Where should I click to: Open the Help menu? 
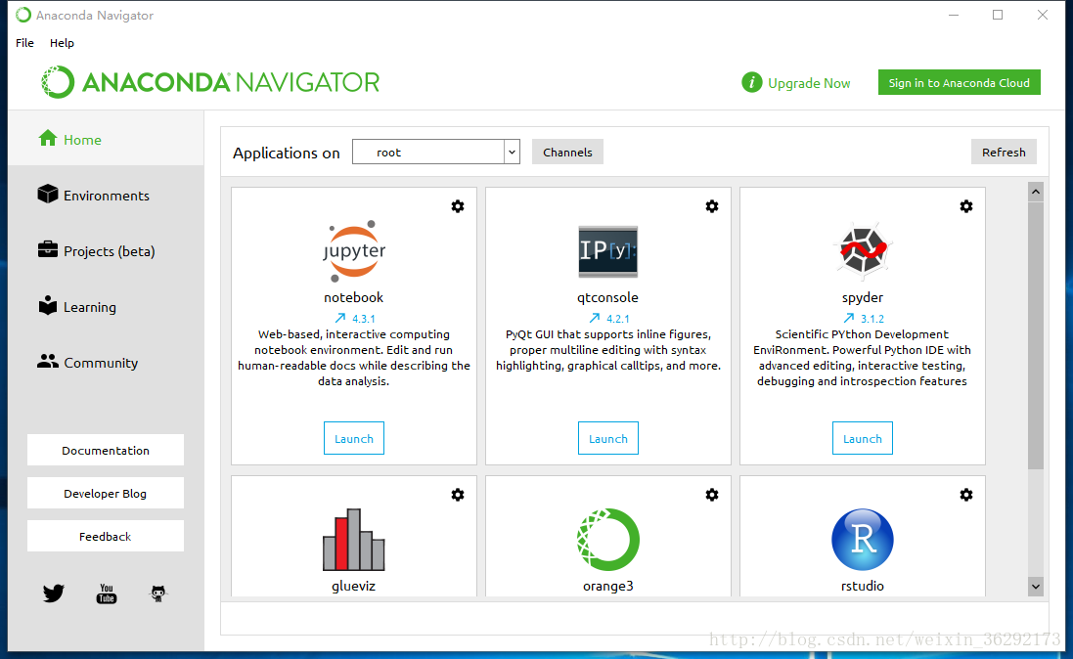[x=62, y=42]
